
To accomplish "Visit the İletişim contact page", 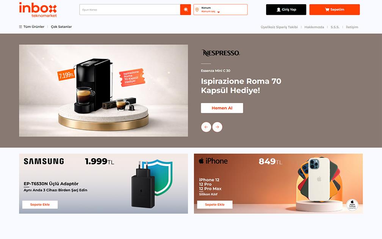I will [x=352, y=27].
